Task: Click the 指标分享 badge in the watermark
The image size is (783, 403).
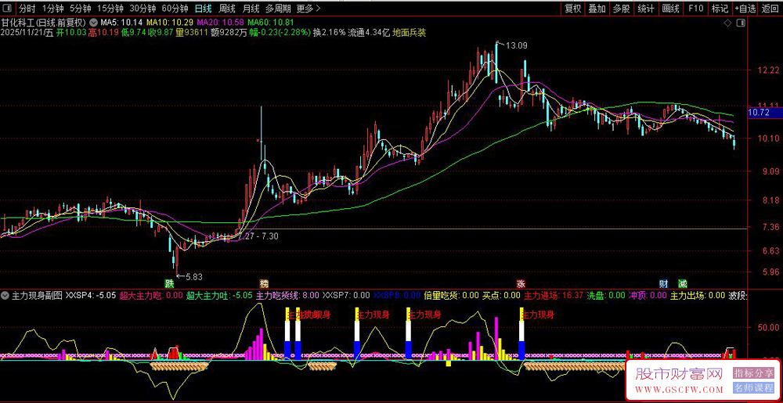Action: pos(753,374)
